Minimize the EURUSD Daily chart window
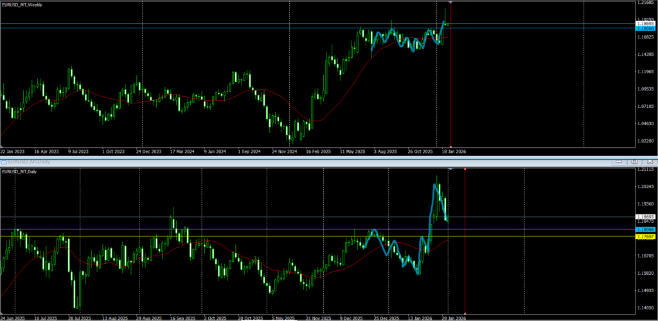658x321 pixels. [619, 162]
